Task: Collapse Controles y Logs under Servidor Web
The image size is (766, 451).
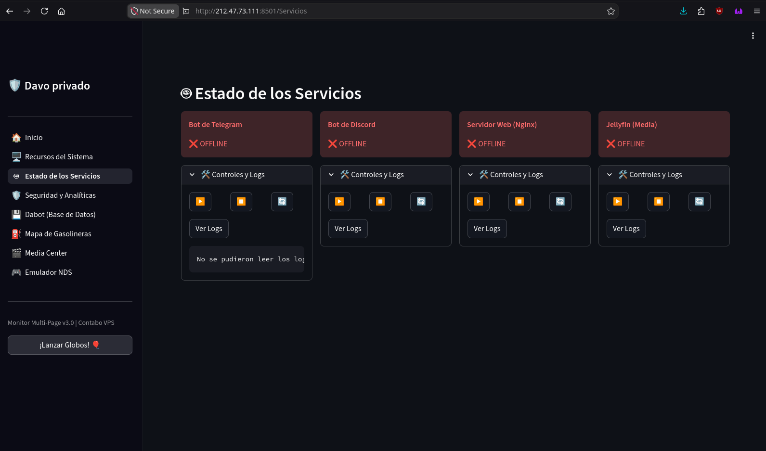Action: pos(525,175)
